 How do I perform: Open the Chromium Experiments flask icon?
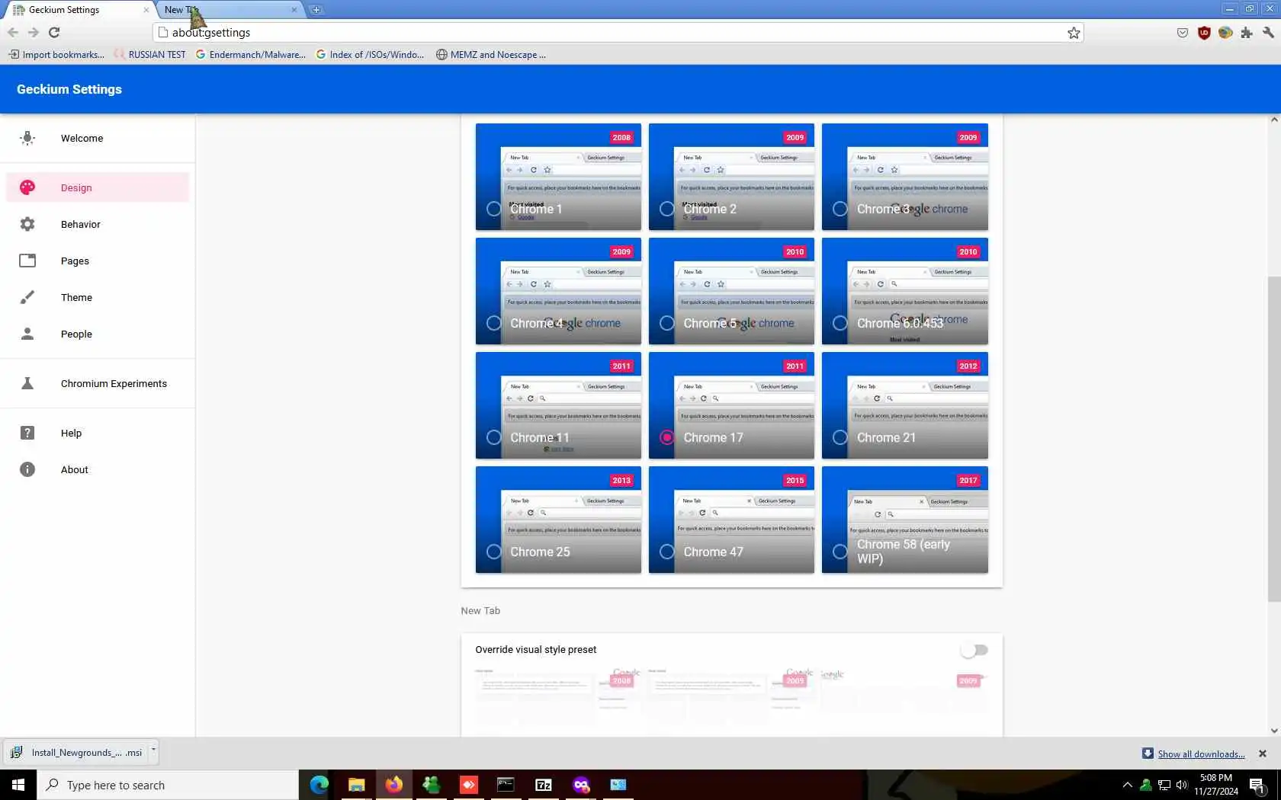click(27, 383)
